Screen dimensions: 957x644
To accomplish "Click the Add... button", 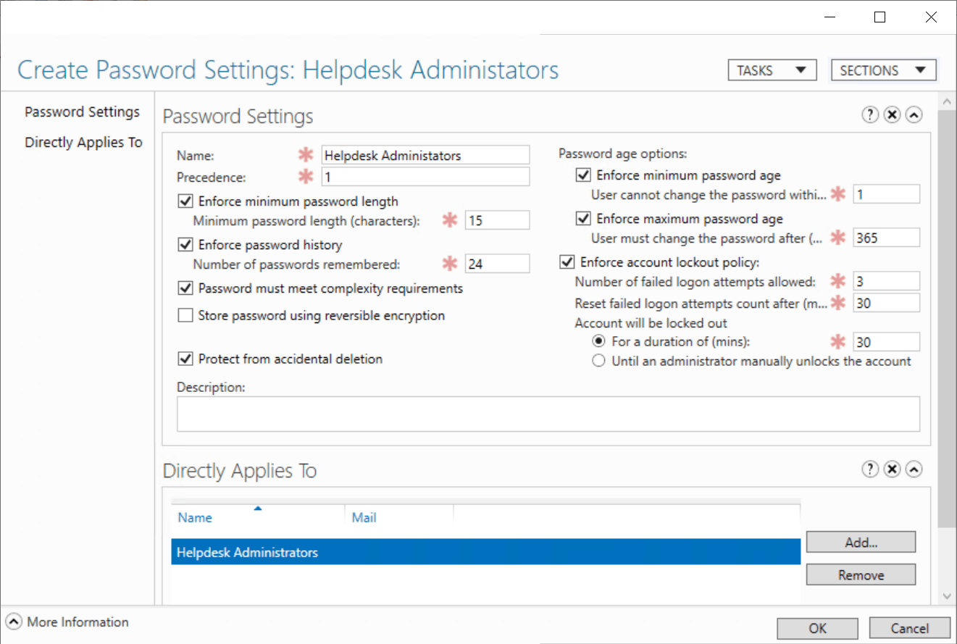I will 861,542.
